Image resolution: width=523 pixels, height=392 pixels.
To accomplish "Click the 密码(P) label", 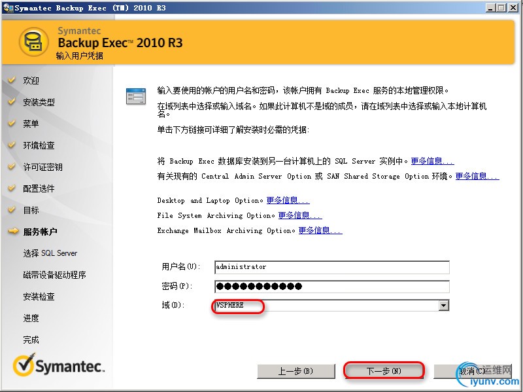I will (x=177, y=286).
